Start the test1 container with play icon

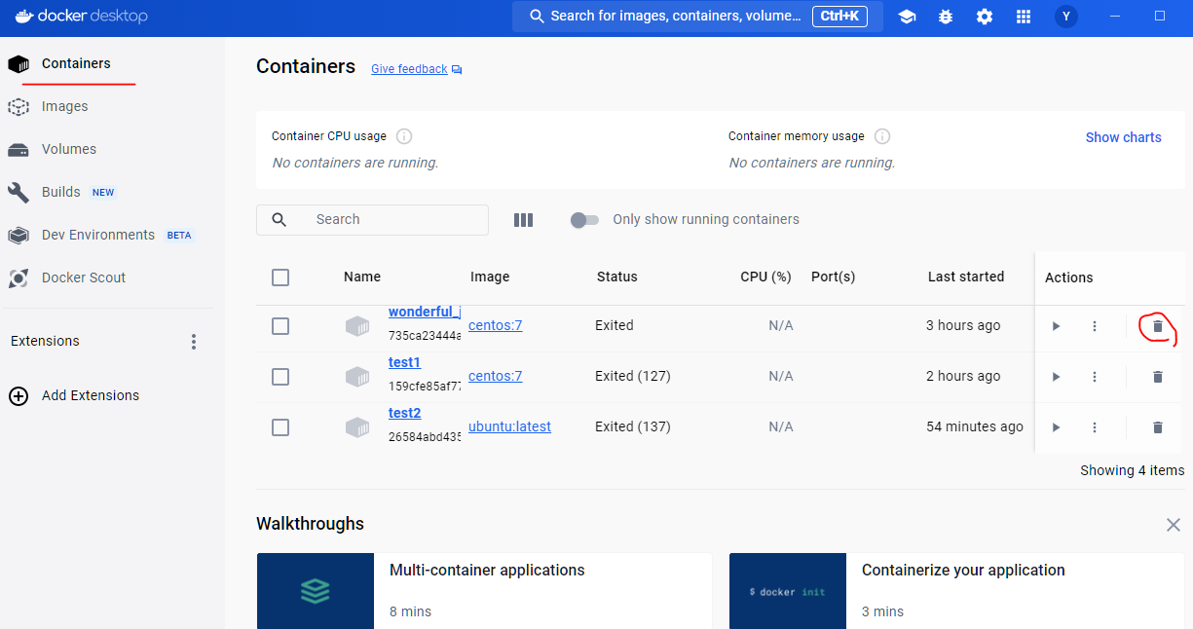tap(1056, 377)
